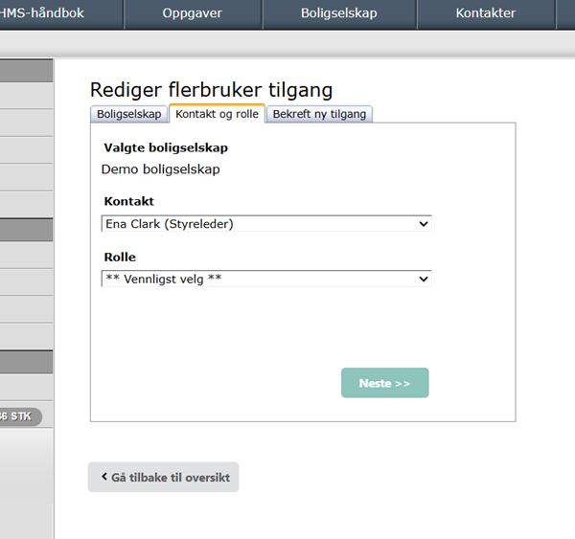The image size is (575, 539).
Task: Click the Demo boligselskap text
Action: tap(160, 169)
